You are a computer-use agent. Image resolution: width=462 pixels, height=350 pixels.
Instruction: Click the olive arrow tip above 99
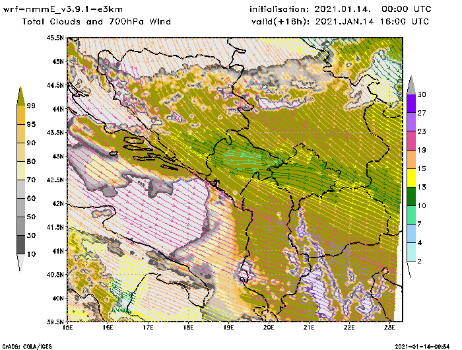click(x=20, y=96)
